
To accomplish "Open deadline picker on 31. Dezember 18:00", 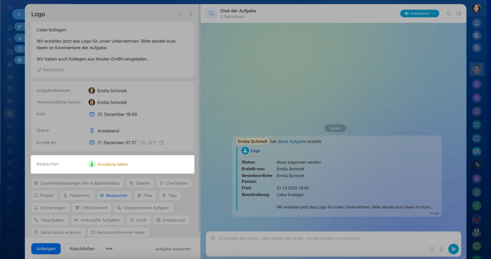I will (117, 114).
